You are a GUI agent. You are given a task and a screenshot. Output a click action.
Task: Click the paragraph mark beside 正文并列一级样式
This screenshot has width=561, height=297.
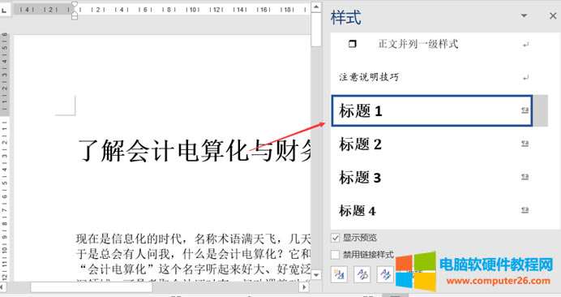(x=525, y=45)
